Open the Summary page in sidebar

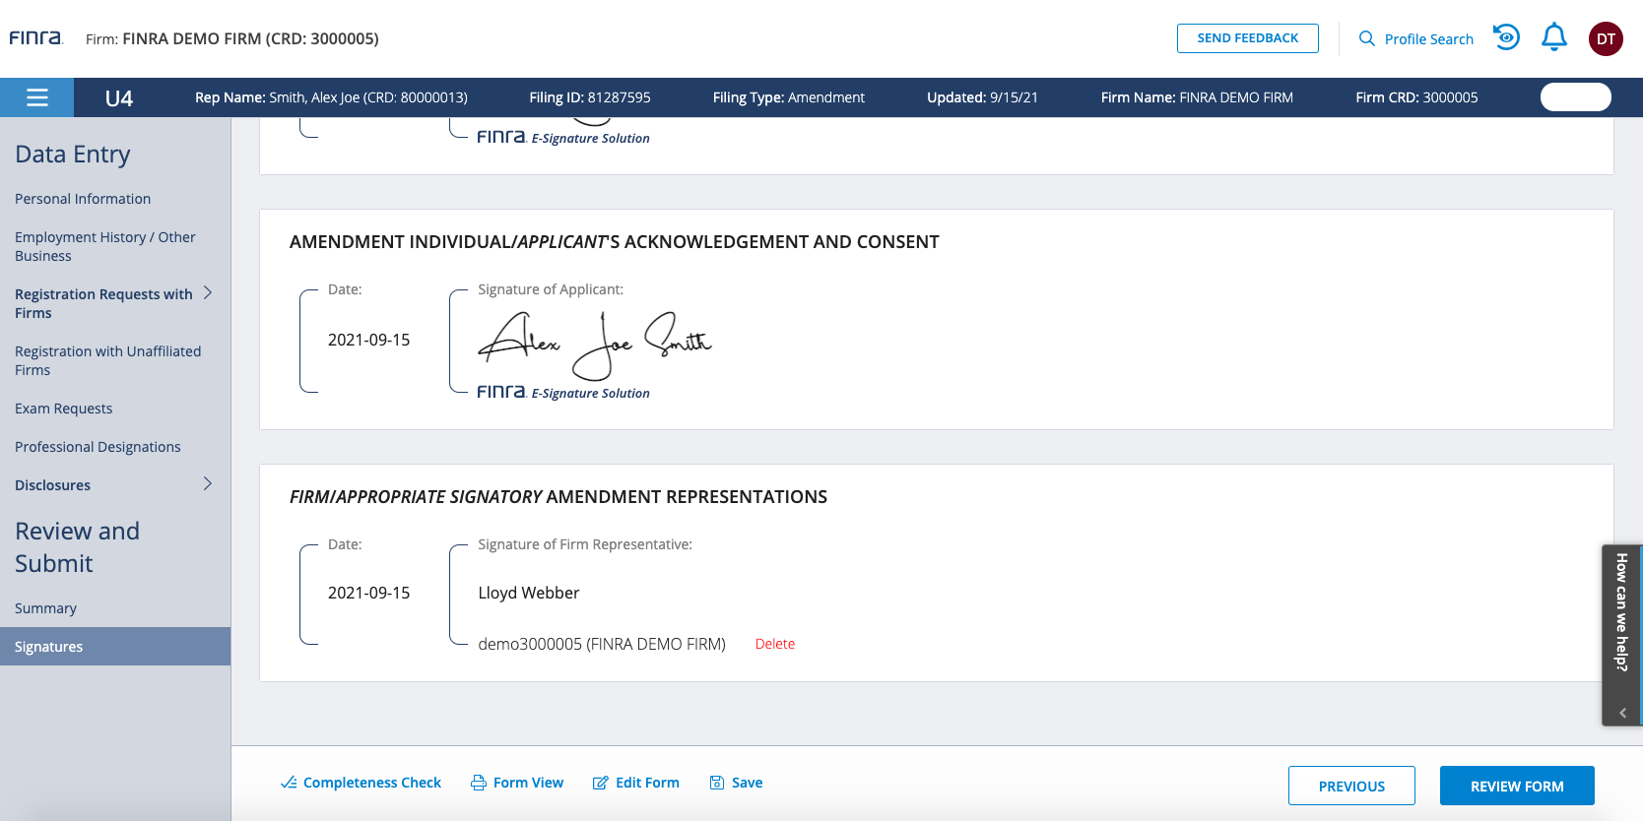(x=45, y=608)
